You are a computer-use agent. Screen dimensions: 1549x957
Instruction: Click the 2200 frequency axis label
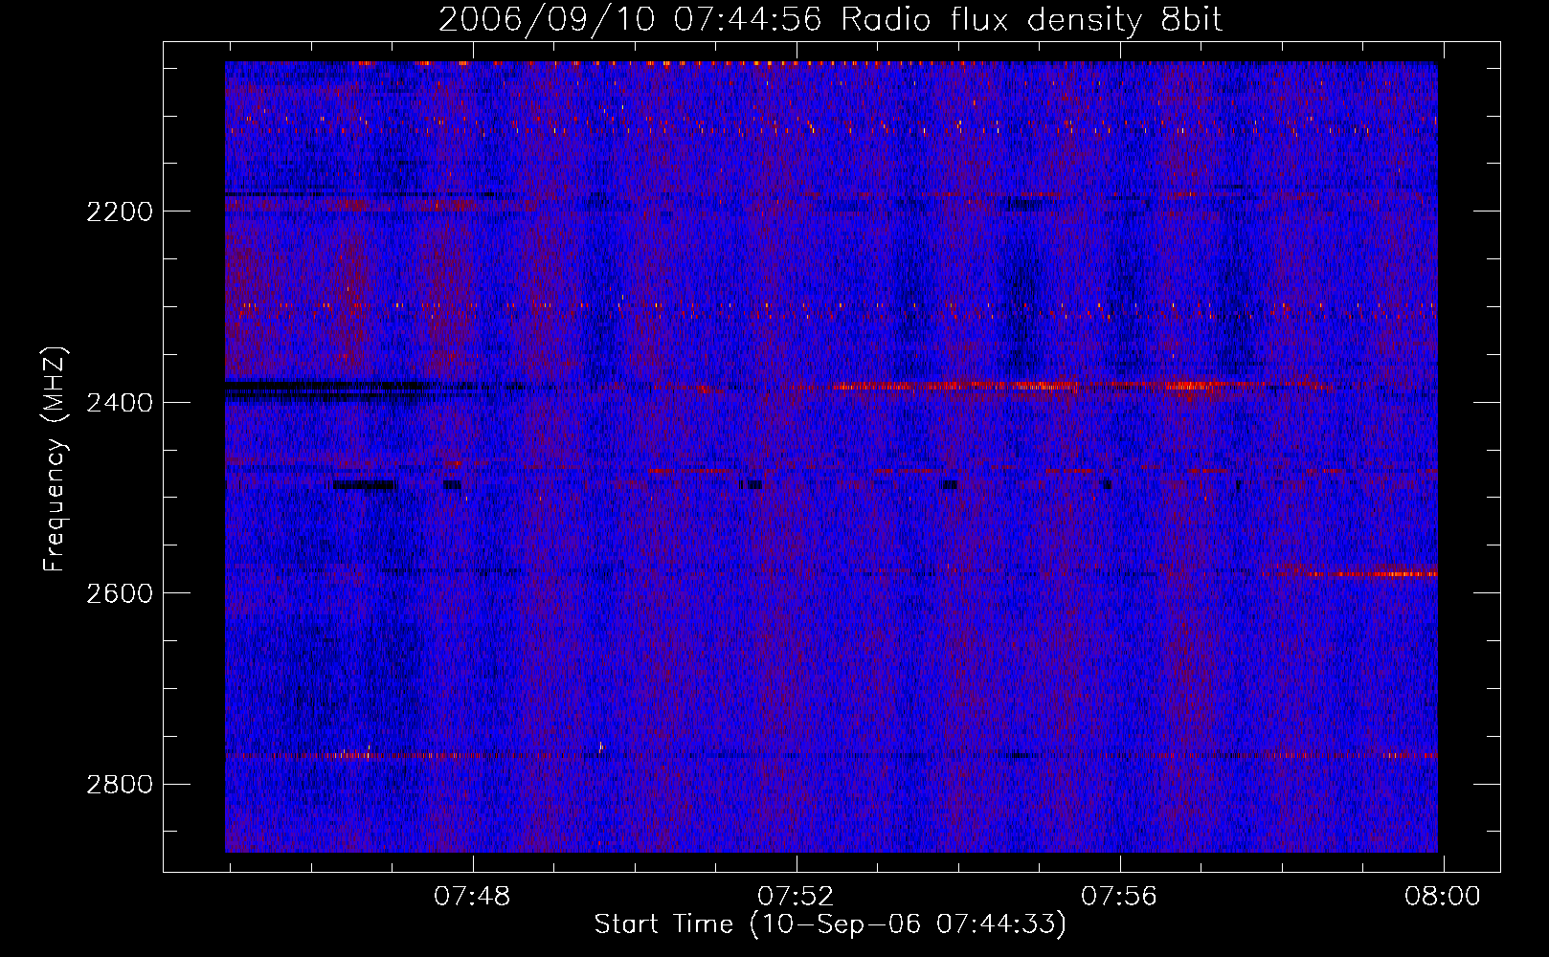tap(120, 211)
